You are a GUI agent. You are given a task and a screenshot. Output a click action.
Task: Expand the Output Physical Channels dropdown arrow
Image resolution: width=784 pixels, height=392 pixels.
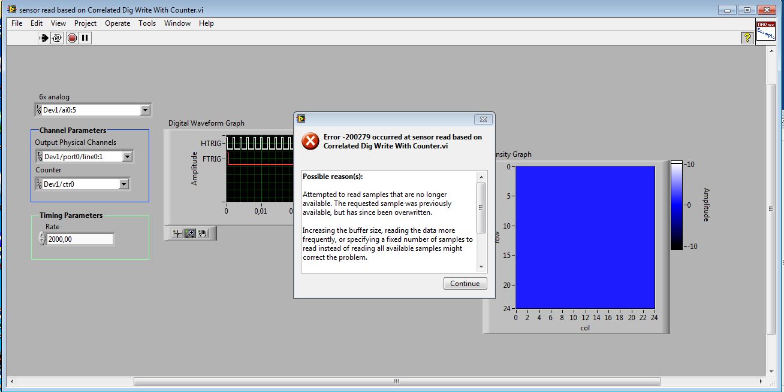[127, 157]
